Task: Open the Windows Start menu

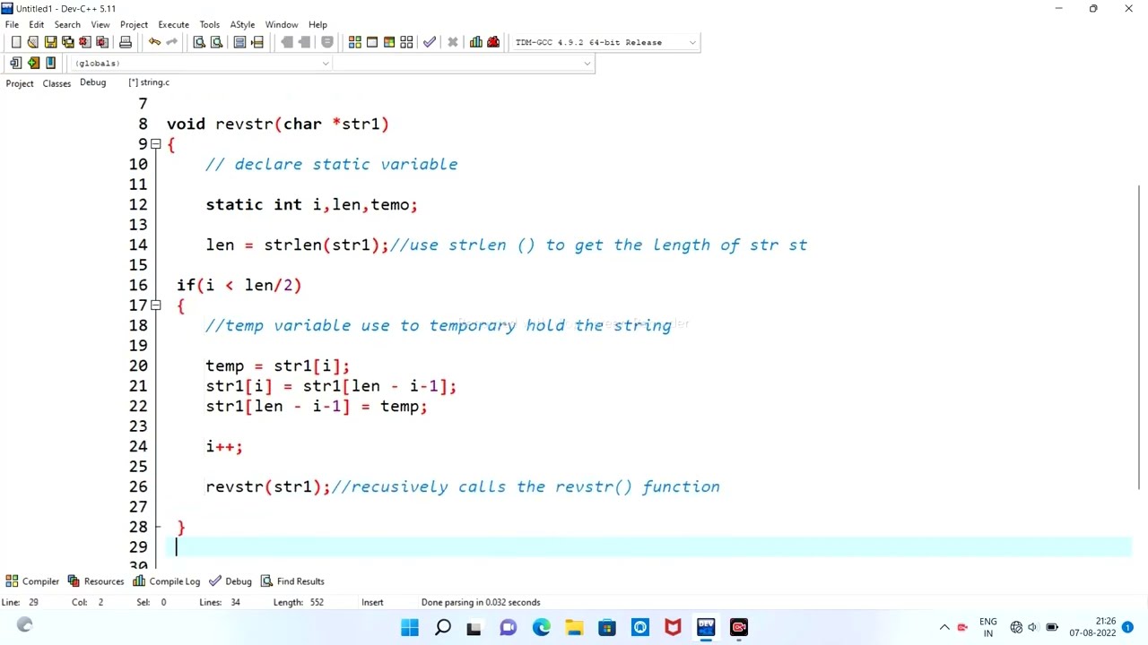Action: click(410, 627)
